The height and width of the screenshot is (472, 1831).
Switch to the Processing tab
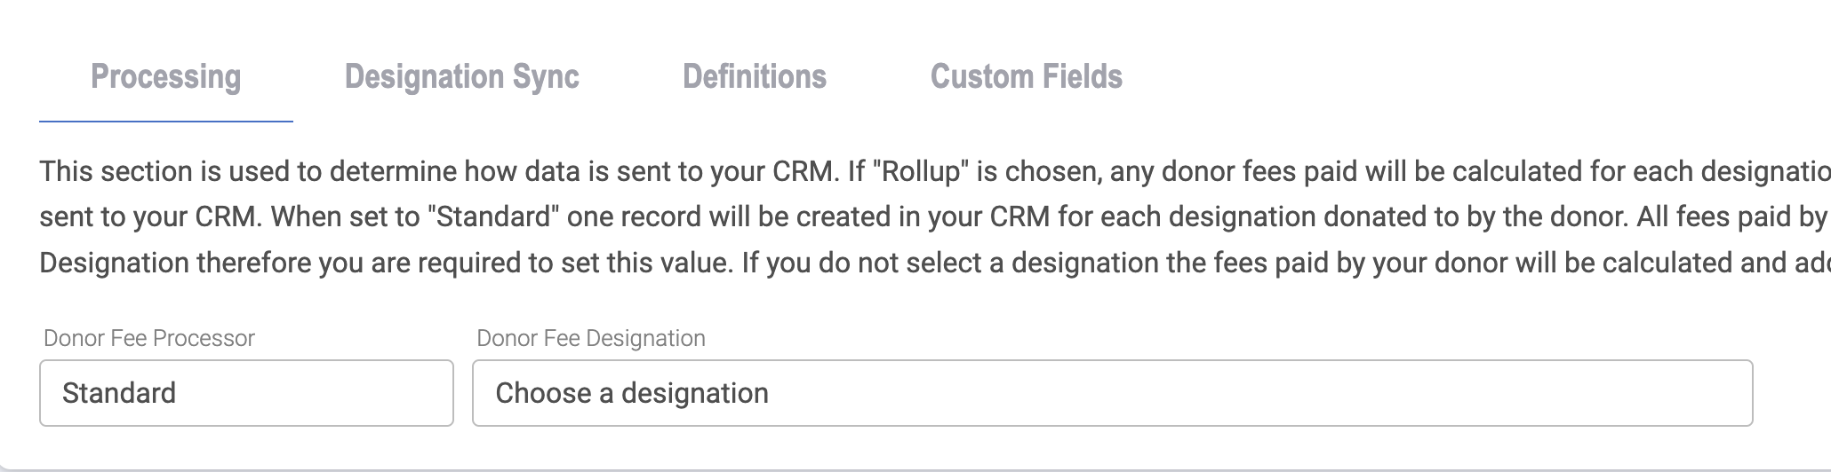(x=165, y=77)
